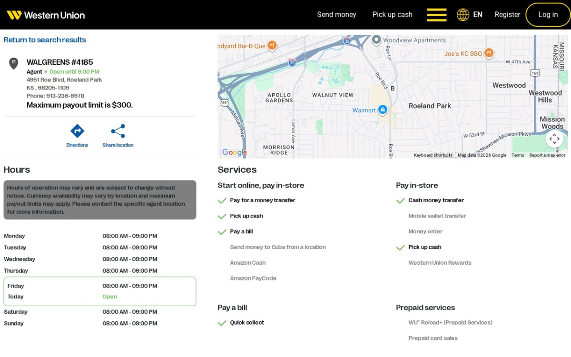Click the Mobile wallet transfer service
The image size is (571, 357).
click(x=437, y=216)
